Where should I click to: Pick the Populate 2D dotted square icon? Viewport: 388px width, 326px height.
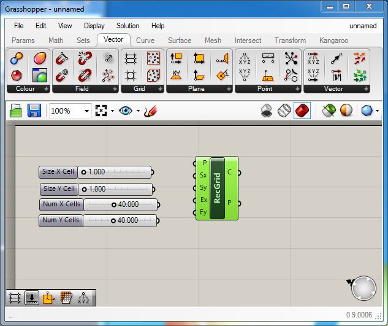(x=153, y=58)
